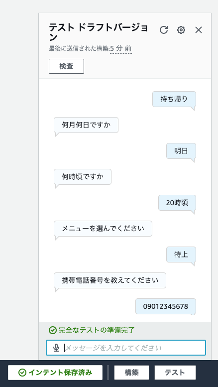218x387 pixels.
Task: Click the 検査 inspect button
Action: click(x=66, y=66)
